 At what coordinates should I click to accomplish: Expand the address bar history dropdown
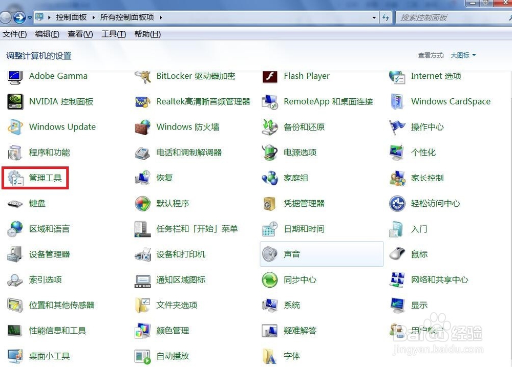click(x=374, y=17)
